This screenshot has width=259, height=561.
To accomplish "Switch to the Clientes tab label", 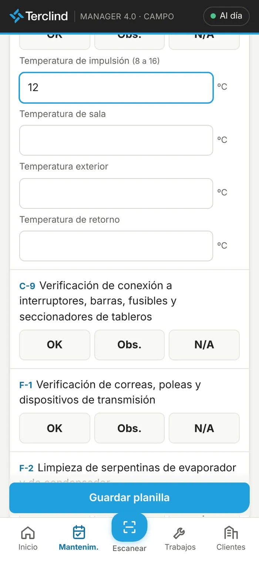I will pos(231,547).
